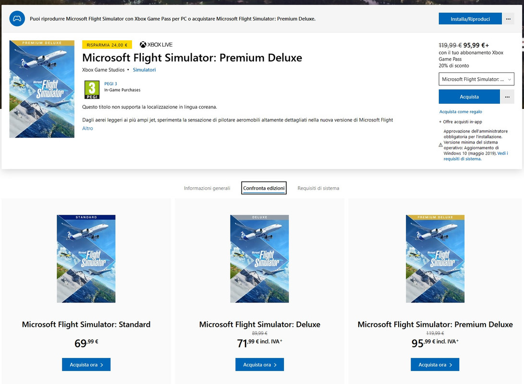Click the Standard edition cover thumbnail
The image size is (524, 384).
pos(86,259)
